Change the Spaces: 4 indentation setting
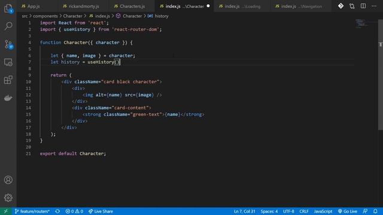383x215 pixels. [x=269, y=211]
